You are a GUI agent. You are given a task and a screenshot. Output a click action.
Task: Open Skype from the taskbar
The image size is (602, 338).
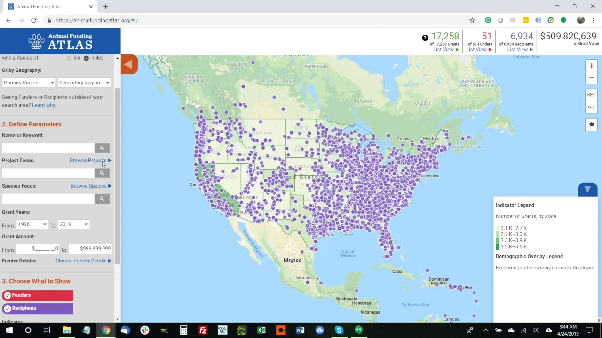click(x=339, y=330)
